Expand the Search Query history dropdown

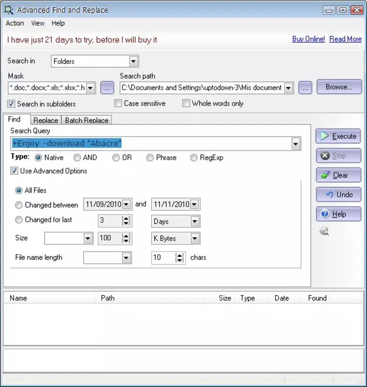point(296,144)
